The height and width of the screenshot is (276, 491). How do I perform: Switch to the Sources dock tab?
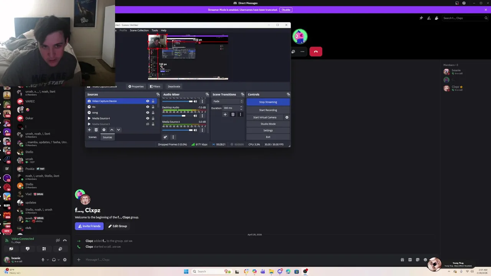point(107,137)
